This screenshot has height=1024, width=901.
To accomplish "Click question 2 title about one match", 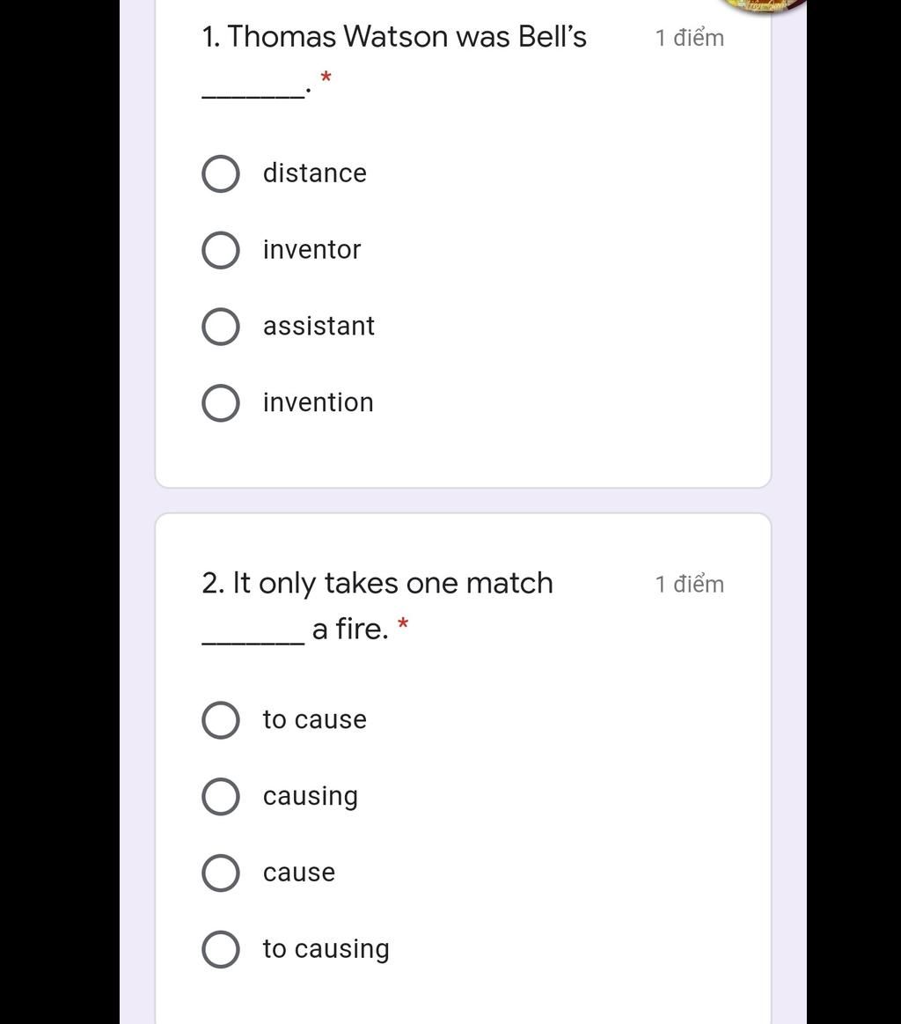I will pos(377,606).
